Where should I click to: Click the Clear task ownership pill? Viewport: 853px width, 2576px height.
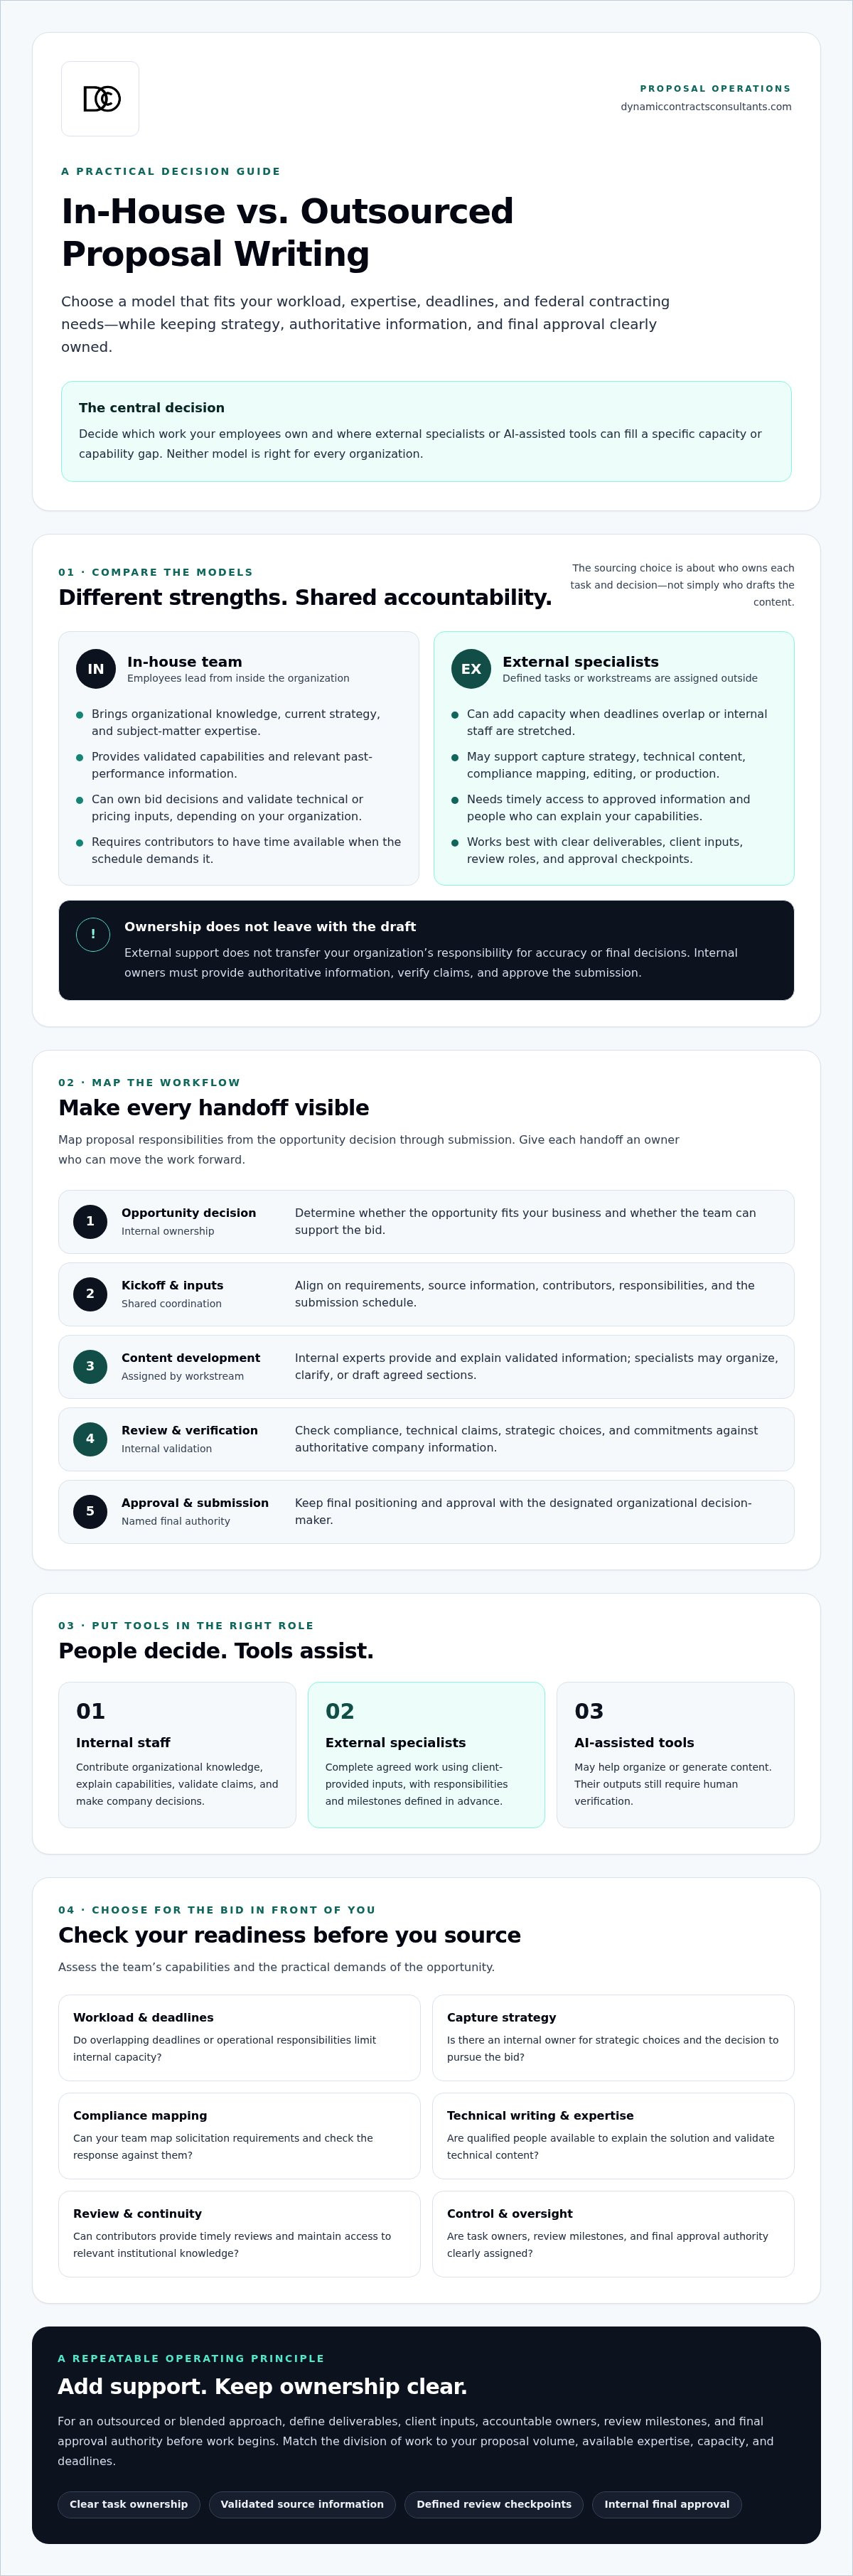pyautogui.click(x=129, y=2504)
